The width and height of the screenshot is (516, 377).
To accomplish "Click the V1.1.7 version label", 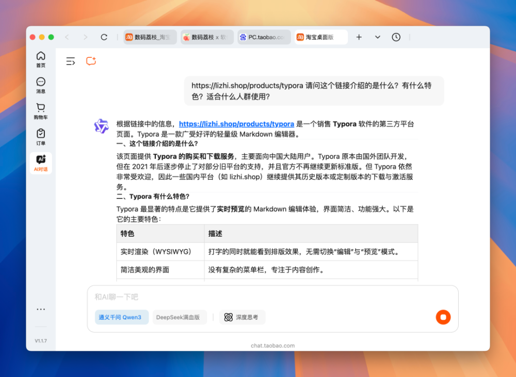I will (x=41, y=341).
